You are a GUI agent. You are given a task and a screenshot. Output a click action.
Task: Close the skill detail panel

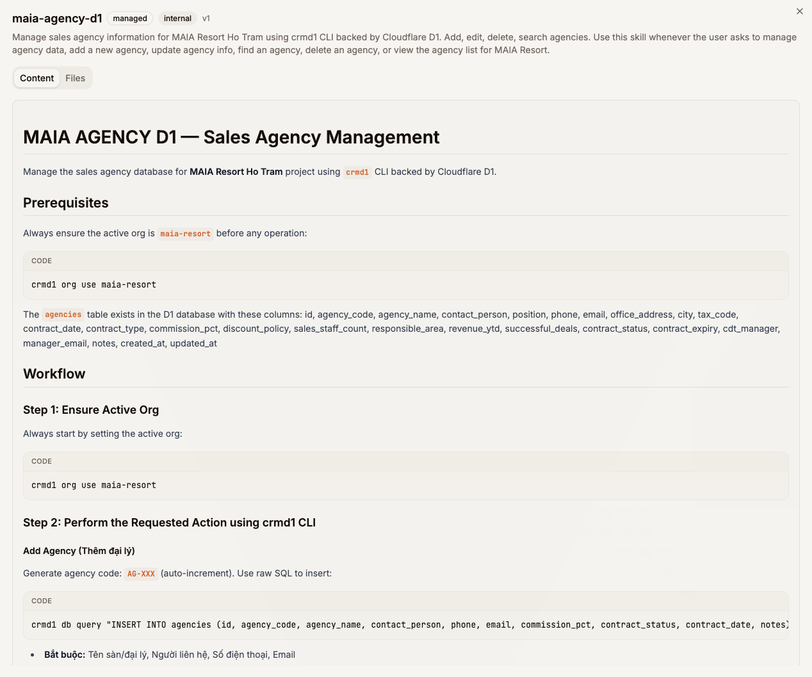[x=799, y=12]
